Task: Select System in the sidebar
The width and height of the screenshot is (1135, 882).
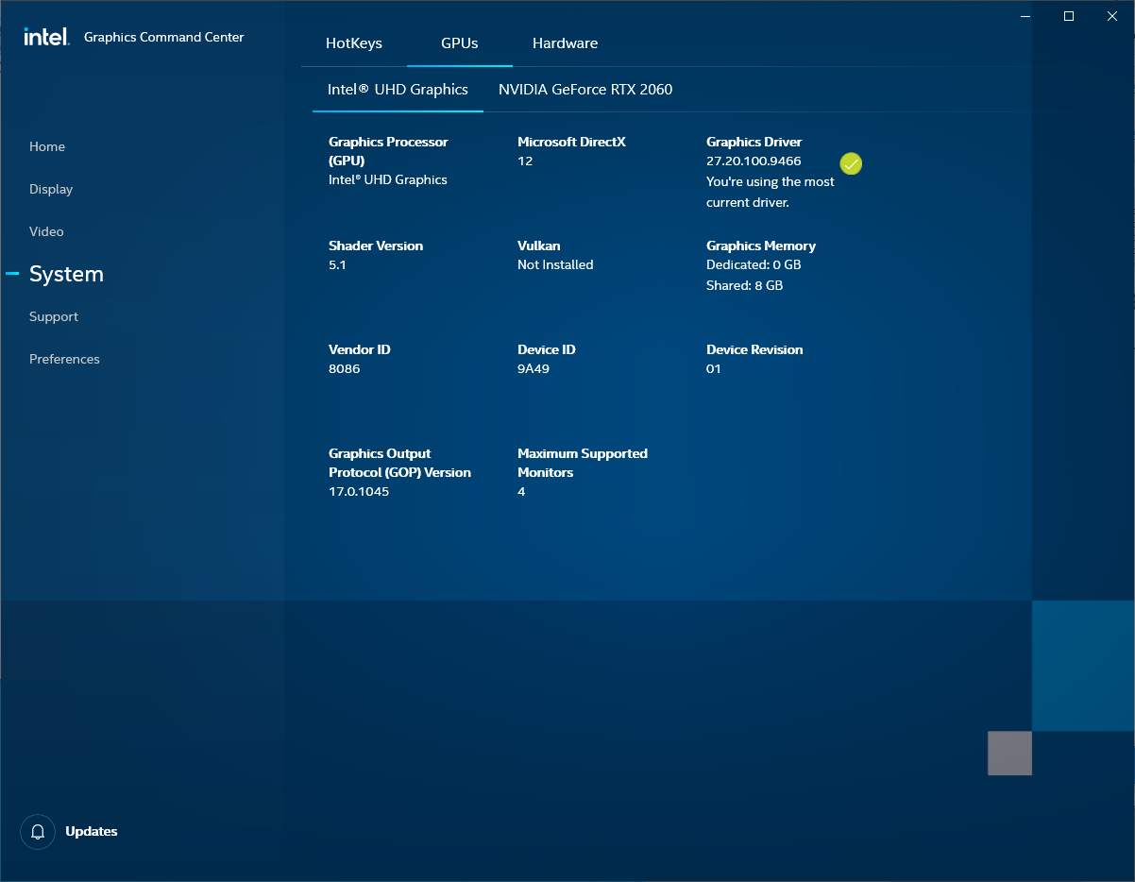Action: point(66,274)
